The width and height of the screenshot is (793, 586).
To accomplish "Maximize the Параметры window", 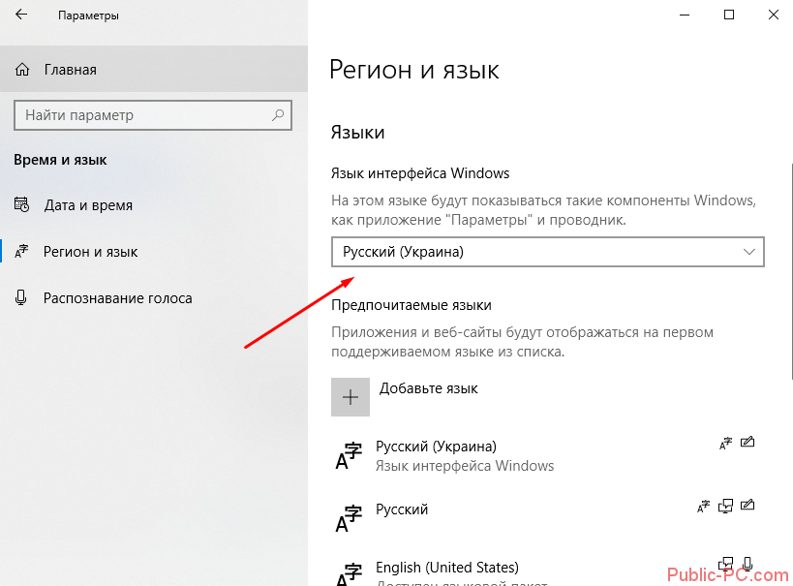I will [729, 15].
